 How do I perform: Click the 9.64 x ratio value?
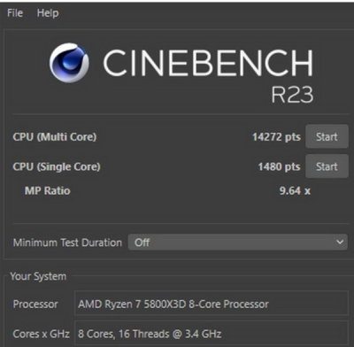[x=295, y=190]
